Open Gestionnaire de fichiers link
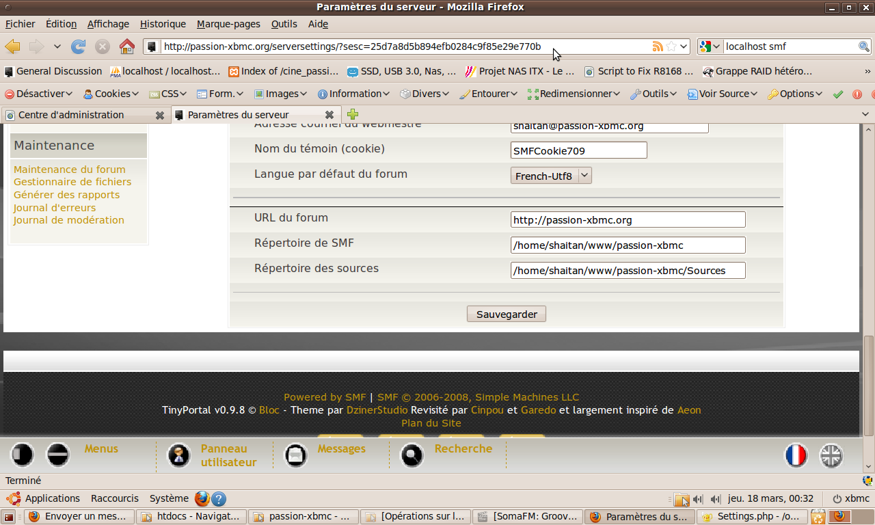This screenshot has height=525, width=875. coord(72,182)
